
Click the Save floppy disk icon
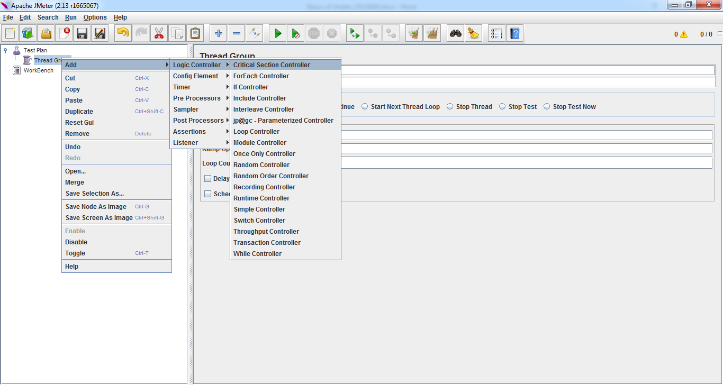pyautogui.click(x=82, y=33)
